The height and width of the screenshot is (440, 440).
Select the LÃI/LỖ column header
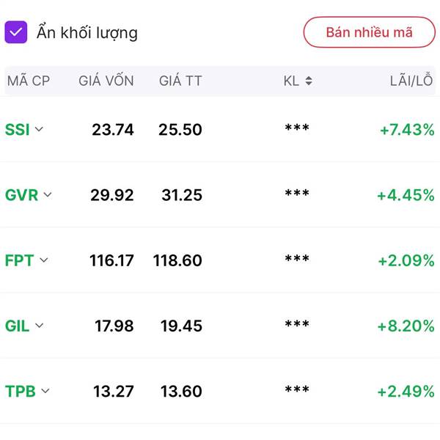click(x=411, y=81)
